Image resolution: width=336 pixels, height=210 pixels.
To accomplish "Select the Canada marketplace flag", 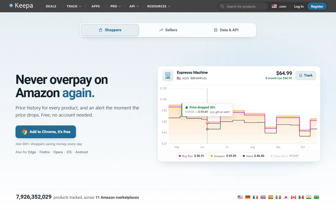I will 293,197.
